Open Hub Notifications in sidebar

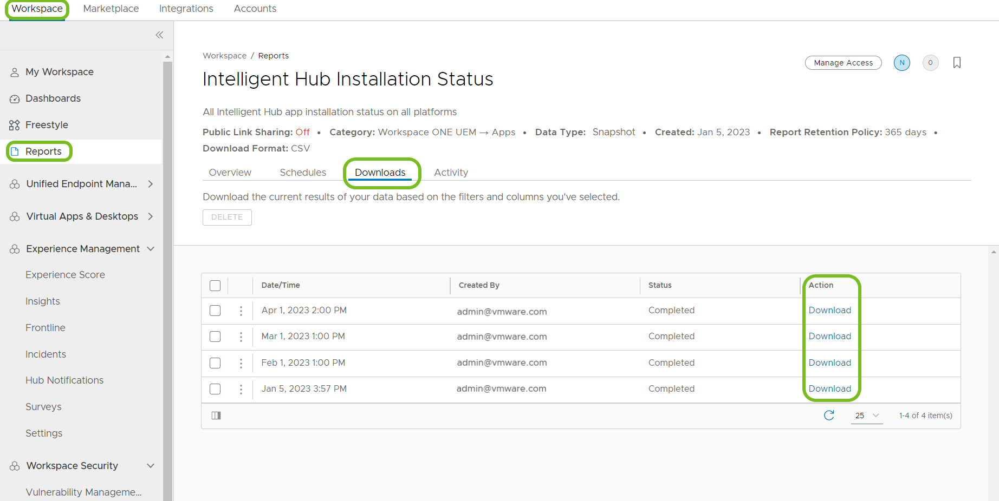pos(64,380)
